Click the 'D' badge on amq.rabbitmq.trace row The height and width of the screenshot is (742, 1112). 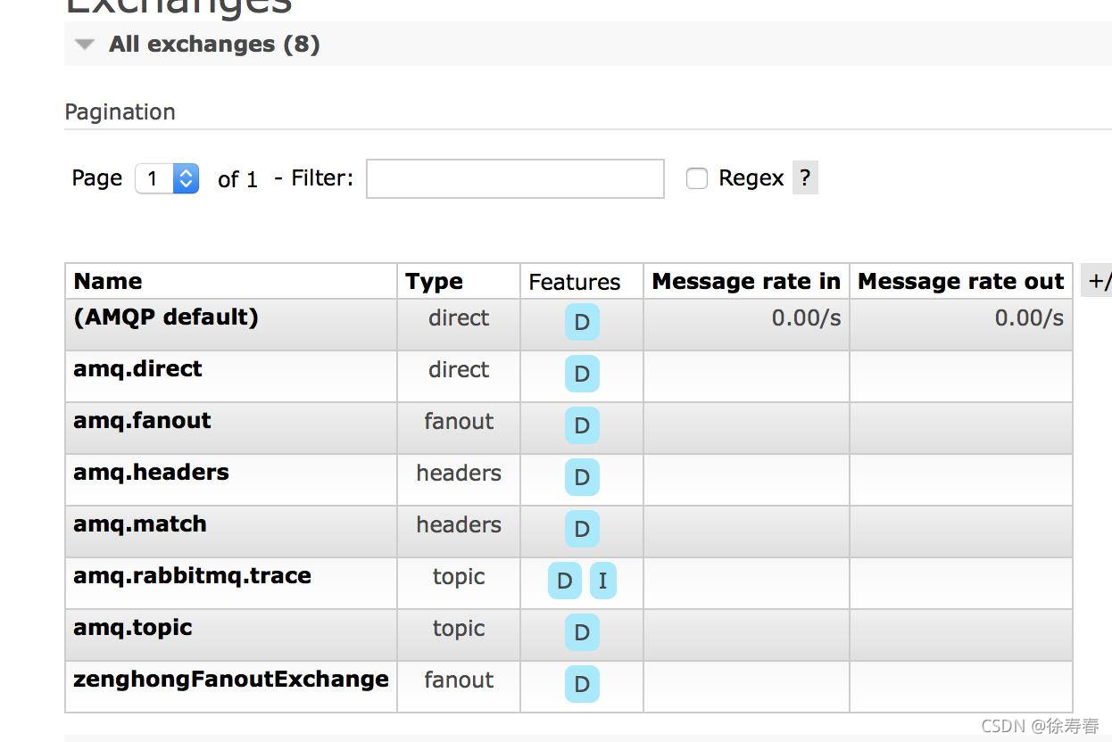pos(564,581)
